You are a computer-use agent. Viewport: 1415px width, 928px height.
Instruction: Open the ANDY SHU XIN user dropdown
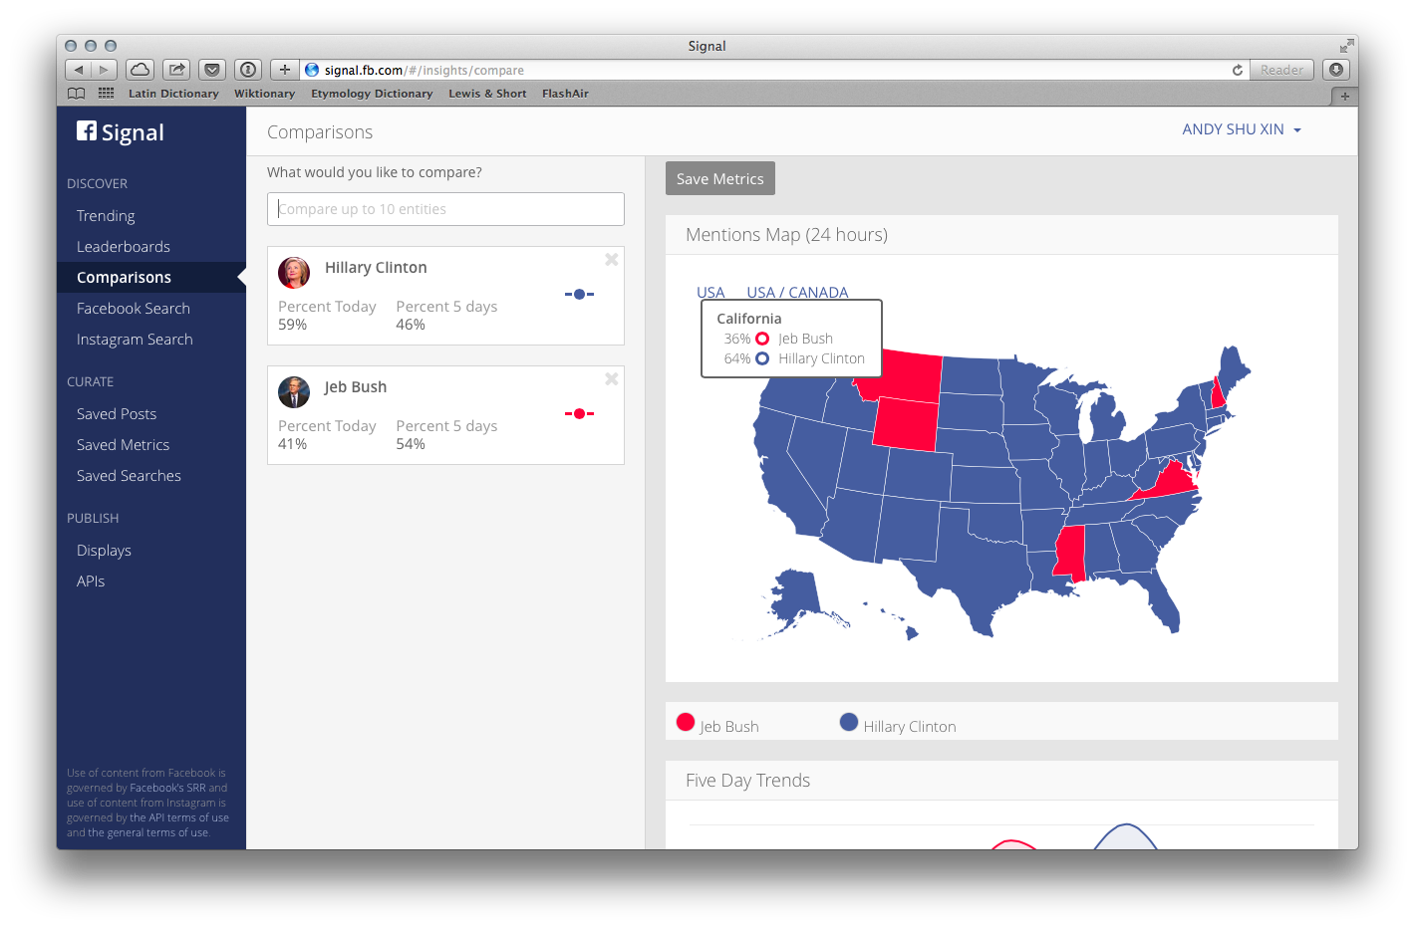[x=1242, y=129]
